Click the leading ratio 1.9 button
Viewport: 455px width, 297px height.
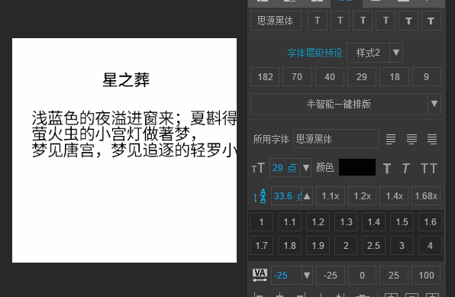click(318, 246)
